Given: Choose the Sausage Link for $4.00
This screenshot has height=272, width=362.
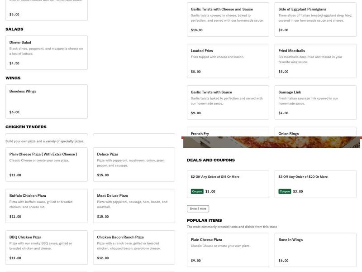Looking at the screenshot, I should point(315,102).
